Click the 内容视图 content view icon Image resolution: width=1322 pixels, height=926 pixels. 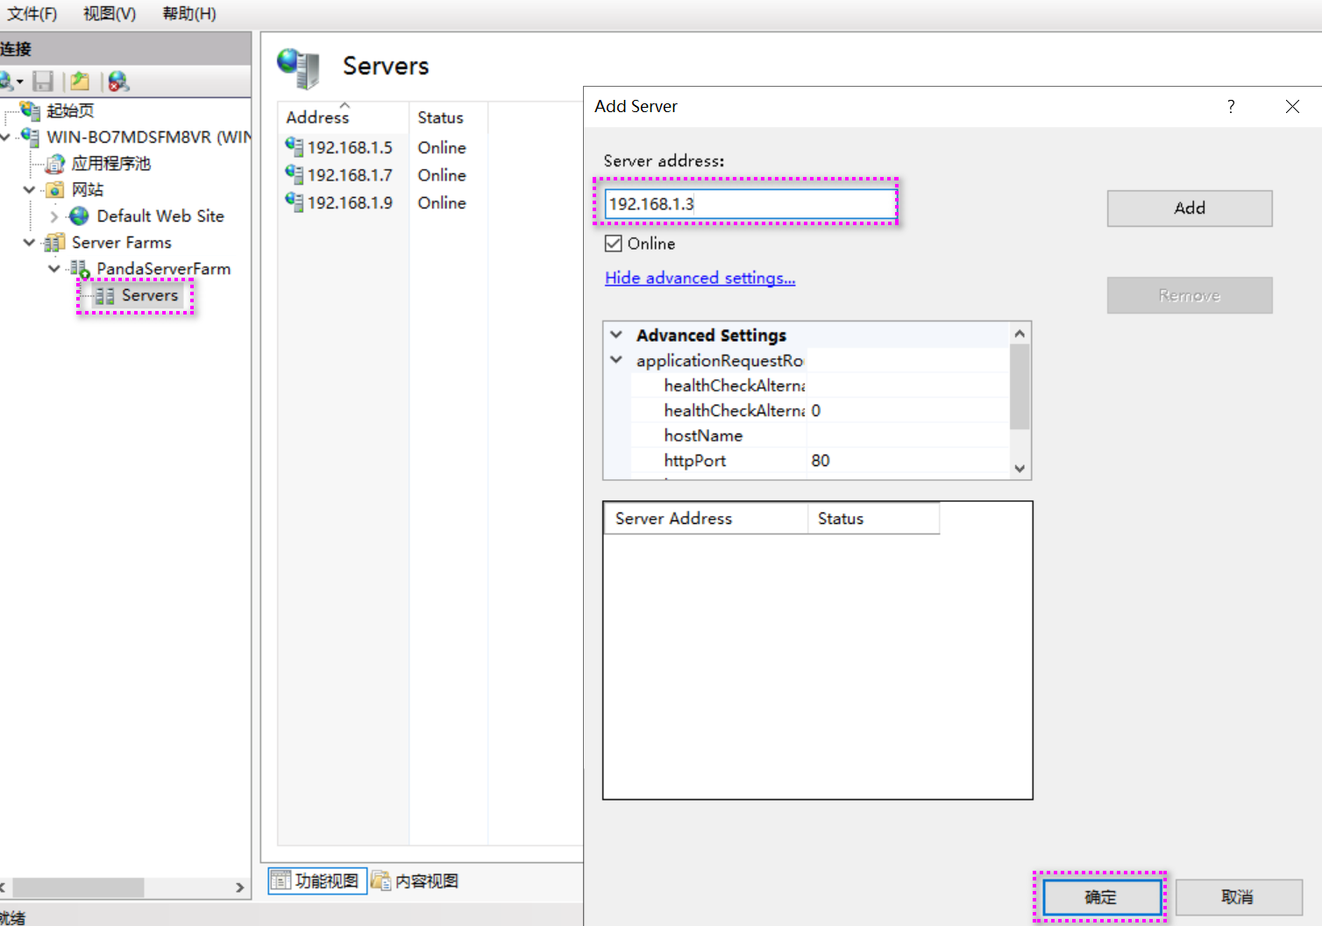click(381, 880)
